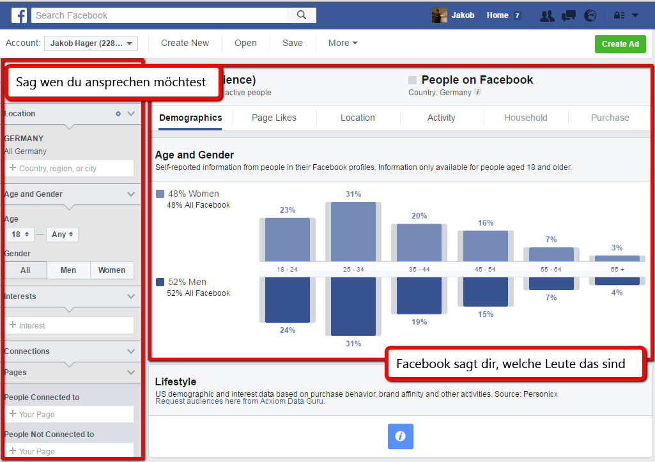Open Jakob's profile link
This screenshot has height=462, width=655.
[463, 15]
